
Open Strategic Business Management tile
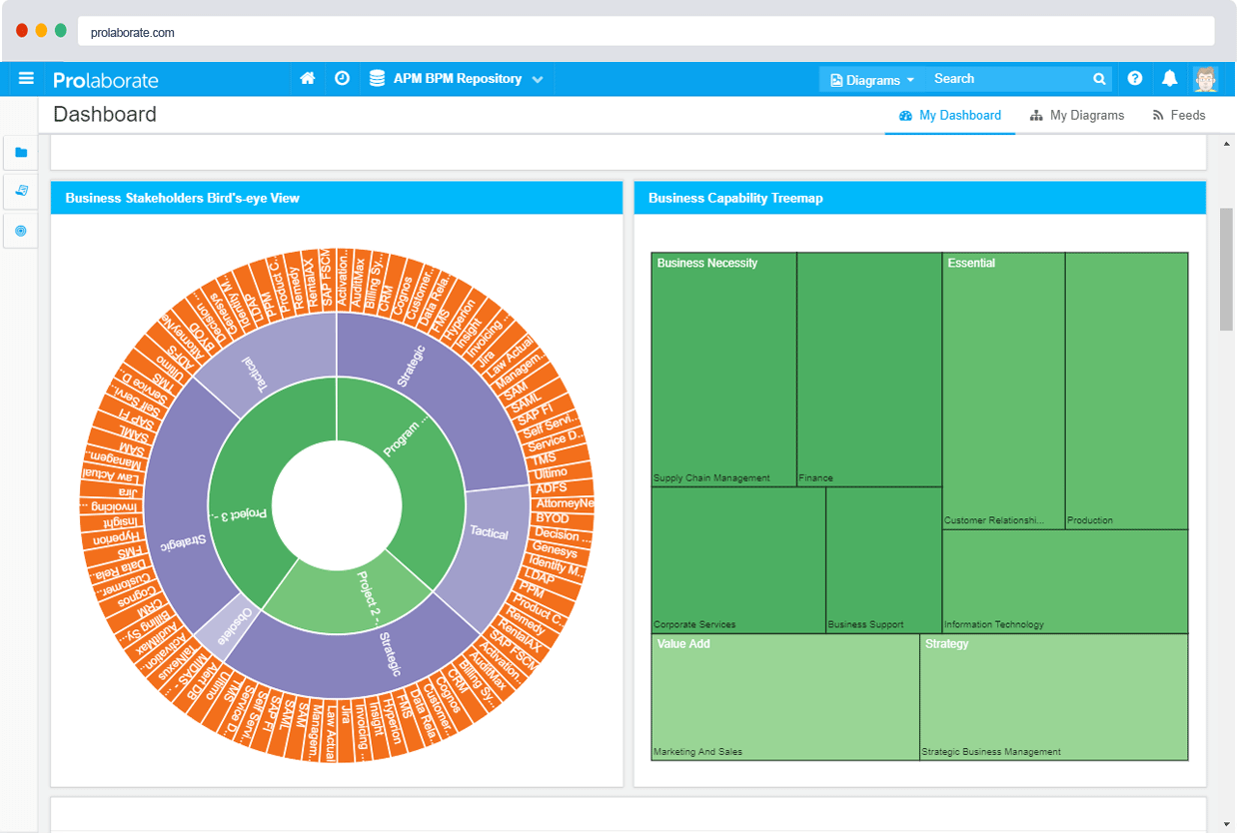[x=1054, y=697]
